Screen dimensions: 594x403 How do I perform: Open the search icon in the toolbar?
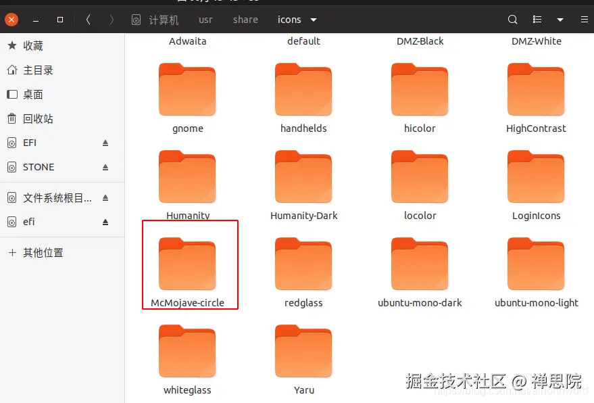[x=512, y=20]
